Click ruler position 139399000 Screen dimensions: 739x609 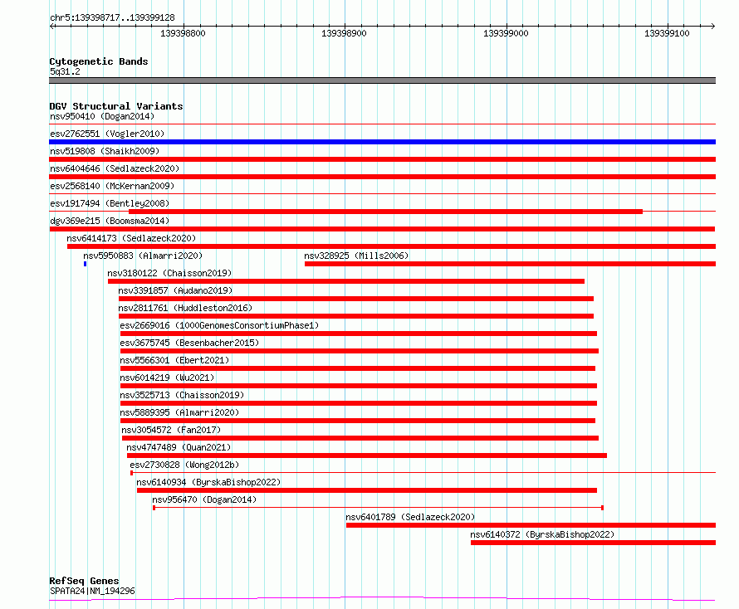[x=506, y=33]
